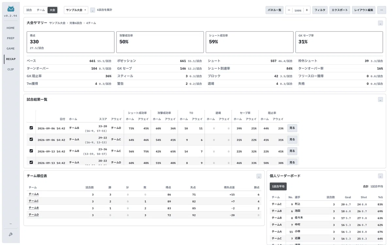This screenshot has width=392, height=245.
Task: Open settings via the wrench icon
Action: [10, 234]
